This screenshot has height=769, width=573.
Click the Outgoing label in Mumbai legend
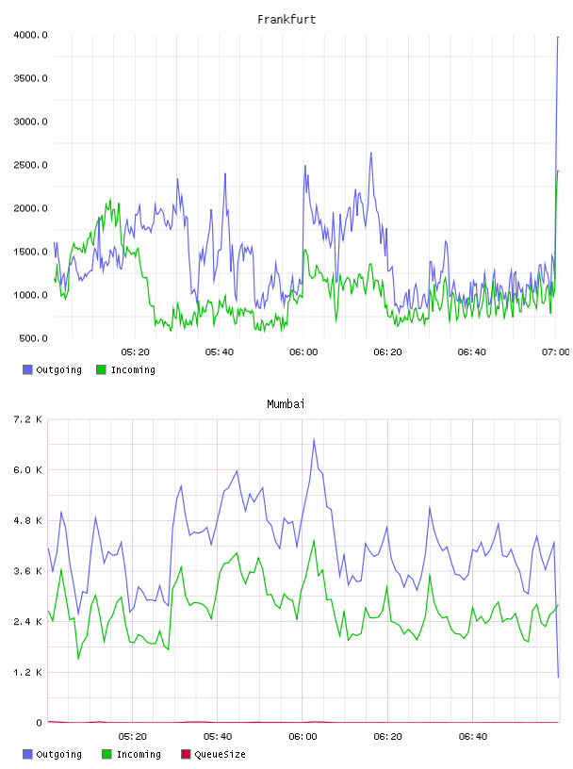coord(58,755)
